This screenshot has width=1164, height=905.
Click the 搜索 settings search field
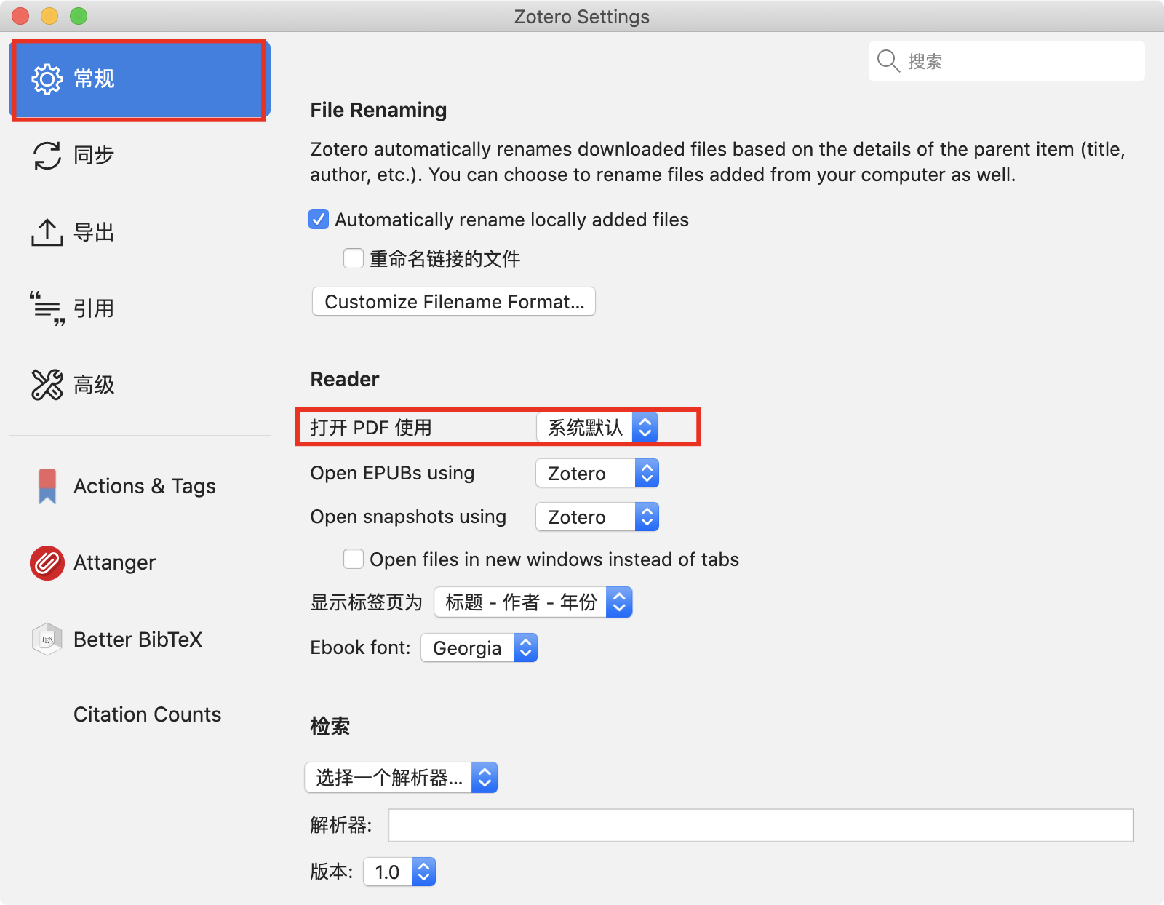(x=1018, y=61)
